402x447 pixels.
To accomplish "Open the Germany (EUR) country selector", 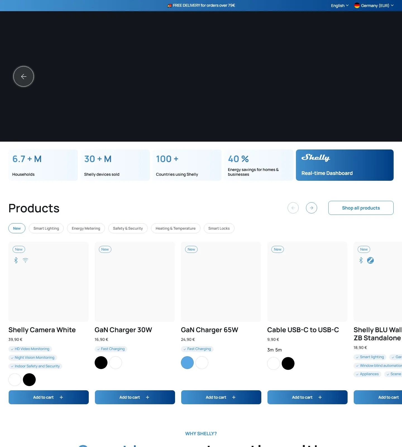I will coord(374,5).
